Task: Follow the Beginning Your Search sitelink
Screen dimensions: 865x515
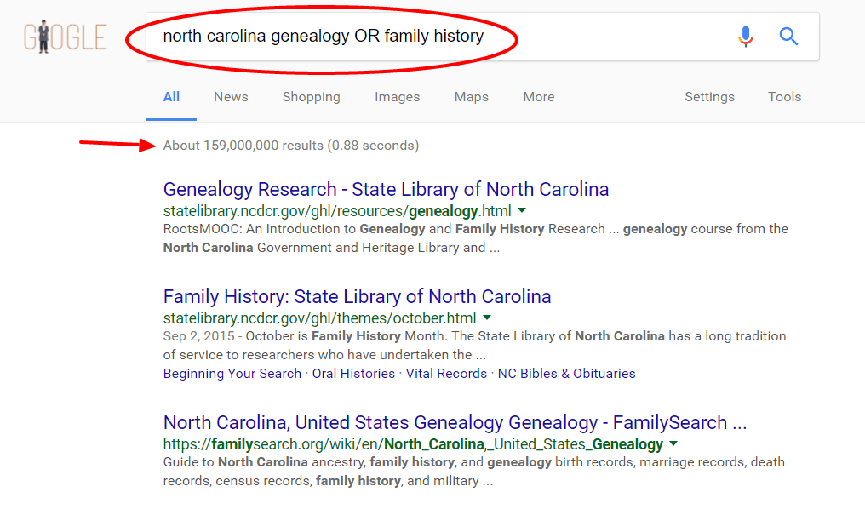Action: tap(232, 374)
